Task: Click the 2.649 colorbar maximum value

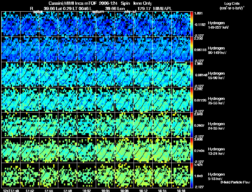Action: pos(198,114)
